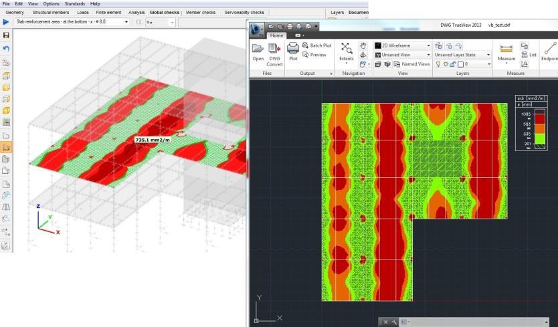Click the blue Run analysis arrow icon
558x327 pixels.
click(x=6, y=22)
